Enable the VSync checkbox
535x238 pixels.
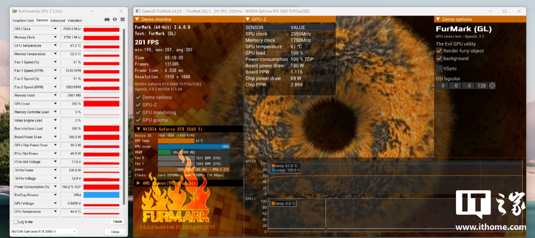pyautogui.click(x=439, y=68)
